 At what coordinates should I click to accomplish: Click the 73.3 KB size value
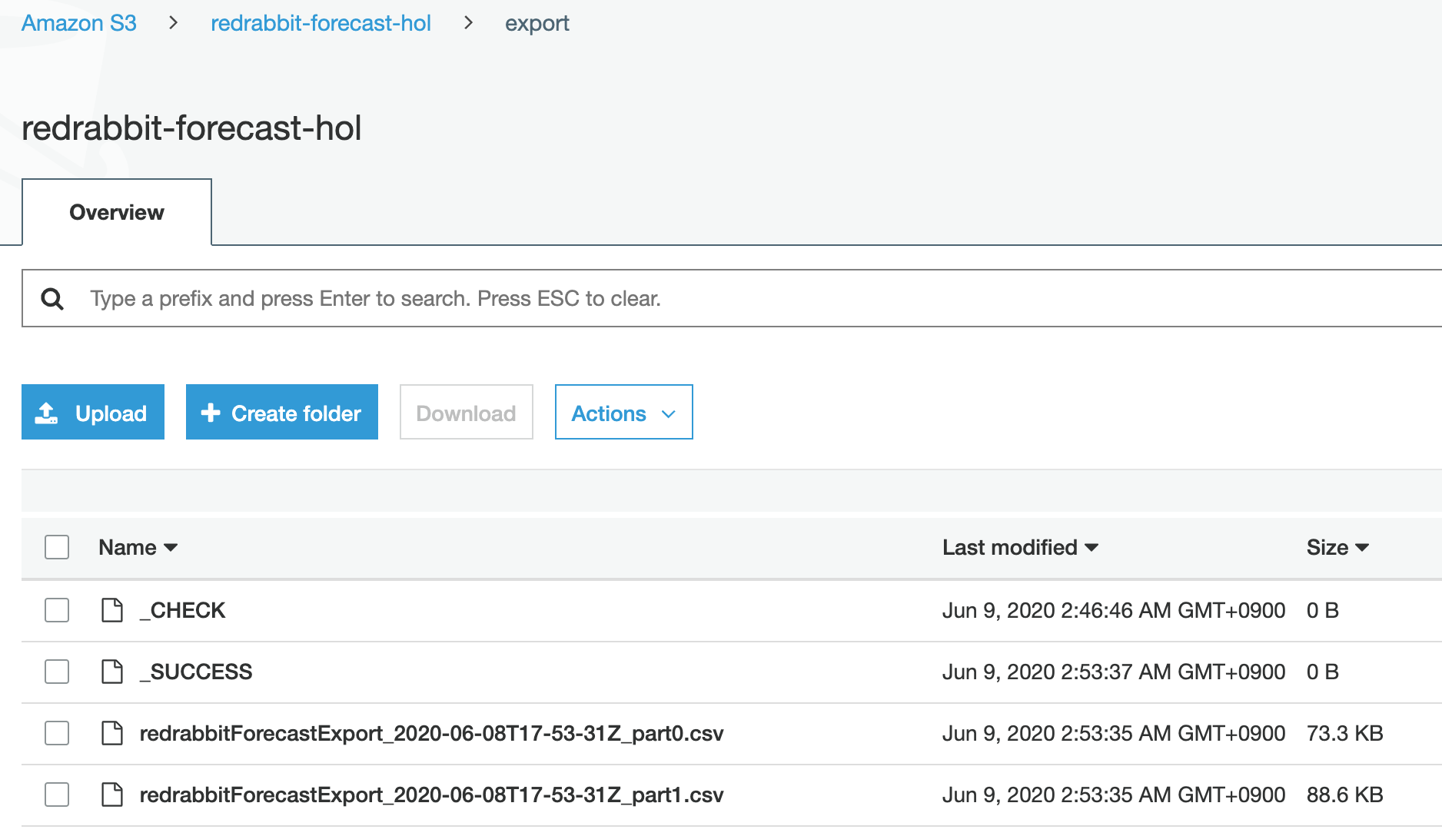pyautogui.click(x=1344, y=733)
